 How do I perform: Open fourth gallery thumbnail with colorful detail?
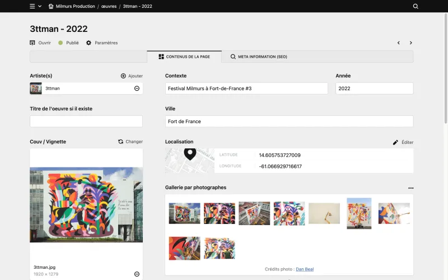point(289,213)
